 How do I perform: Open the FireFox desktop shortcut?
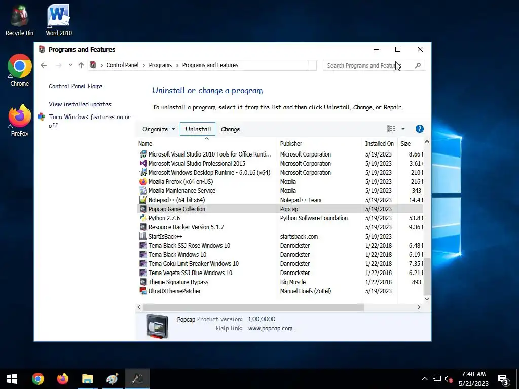20,121
